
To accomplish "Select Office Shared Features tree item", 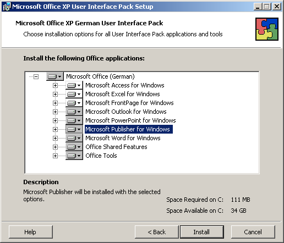I will click(116, 147).
